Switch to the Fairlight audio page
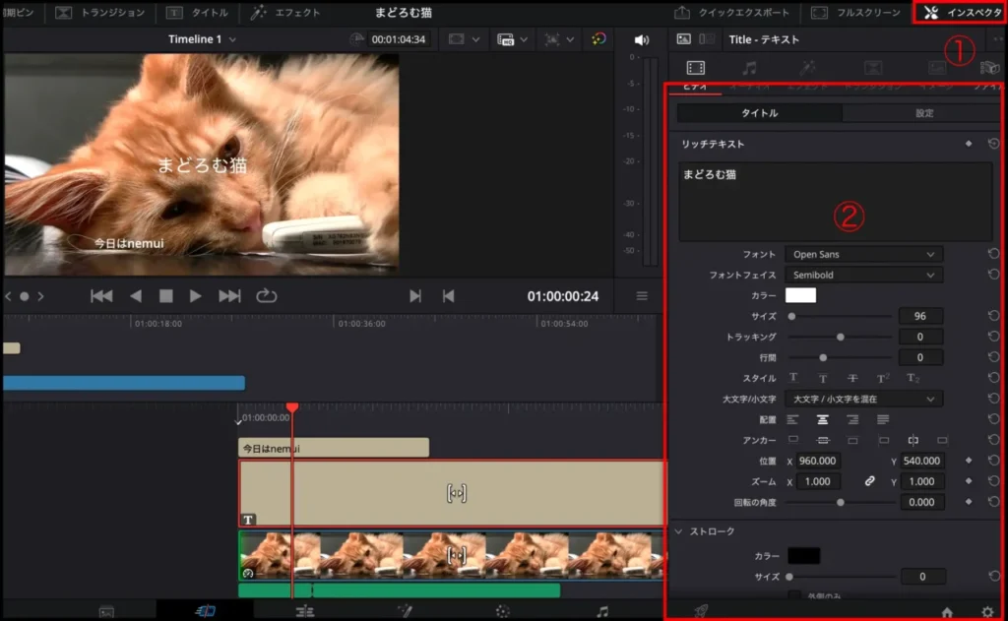Viewport: 1008px width, 621px height. 600,610
